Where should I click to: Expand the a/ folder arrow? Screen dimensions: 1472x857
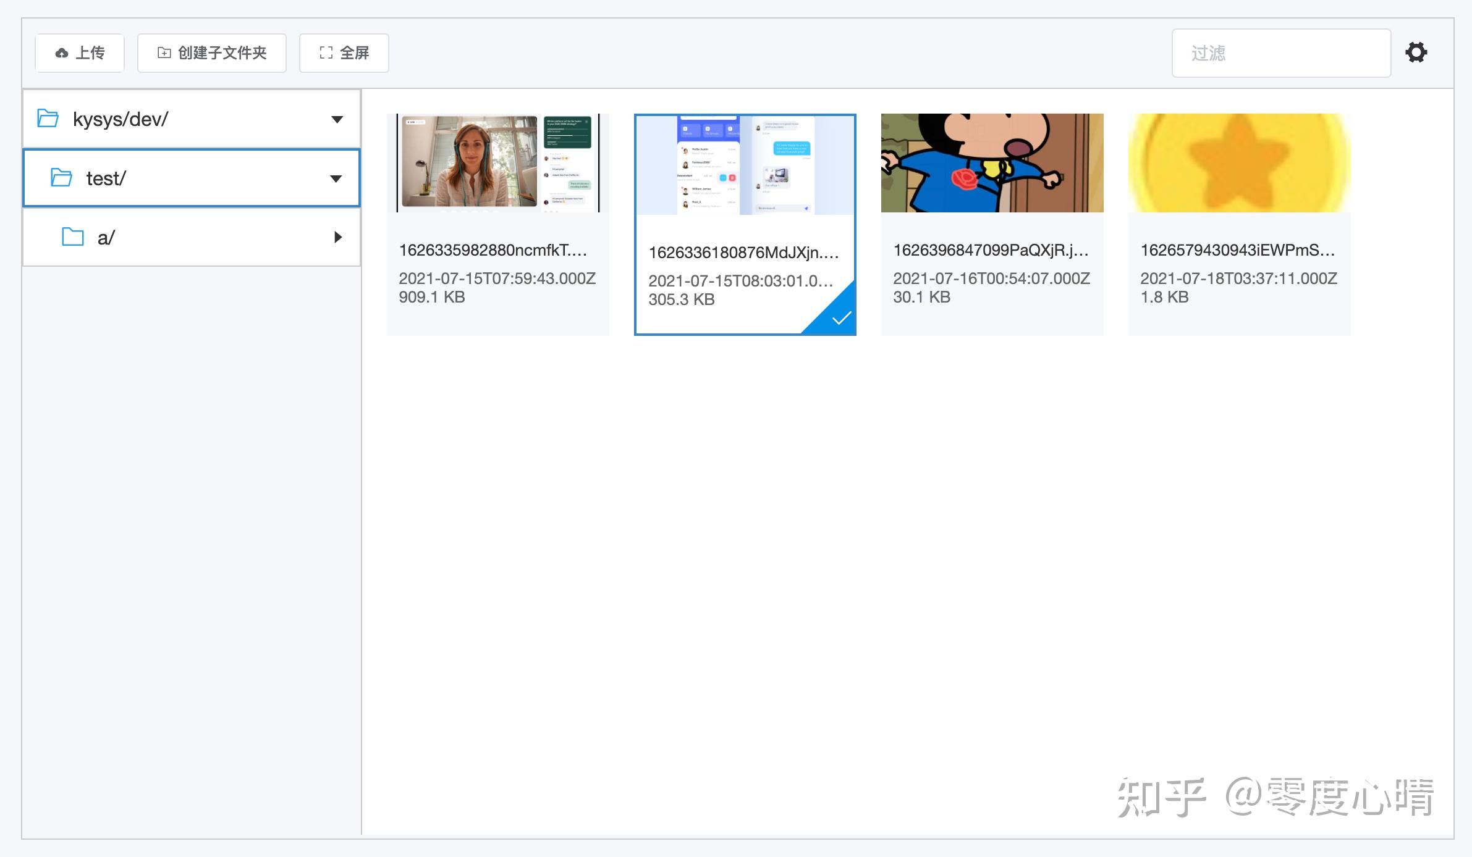(x=337, y=237)
